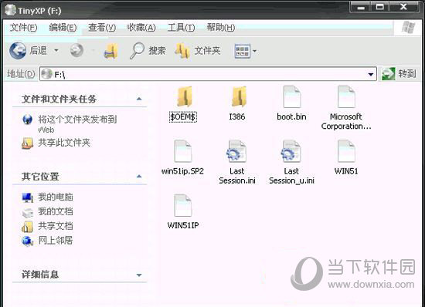The height and width of the screenshot is (307, 425).
Task: Open the Back history dropdown arrow
Action: pyautogui.click(x=56, y=50)
